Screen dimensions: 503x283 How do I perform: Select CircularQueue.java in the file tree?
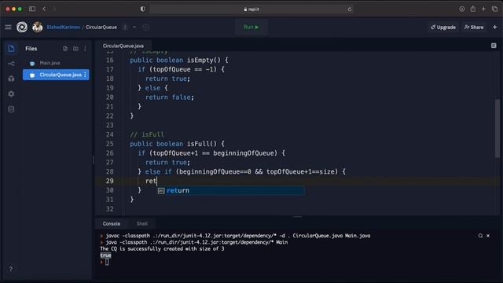[x=56, y=75]
